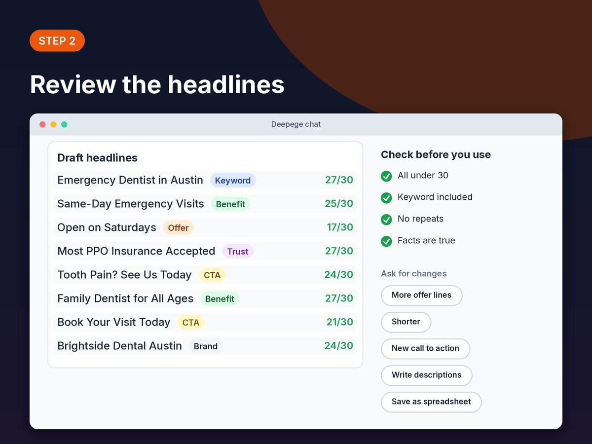592x444 pixels.
Task: Click the Deepege chat window title
Action: [296, 124]
